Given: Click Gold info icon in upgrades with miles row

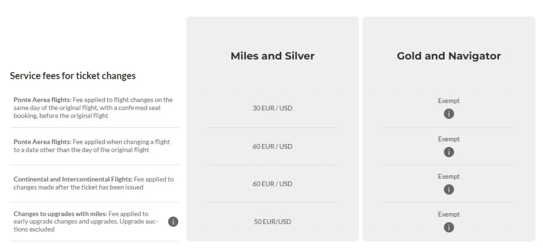Looking at the screenshot, I should [449, 227].
